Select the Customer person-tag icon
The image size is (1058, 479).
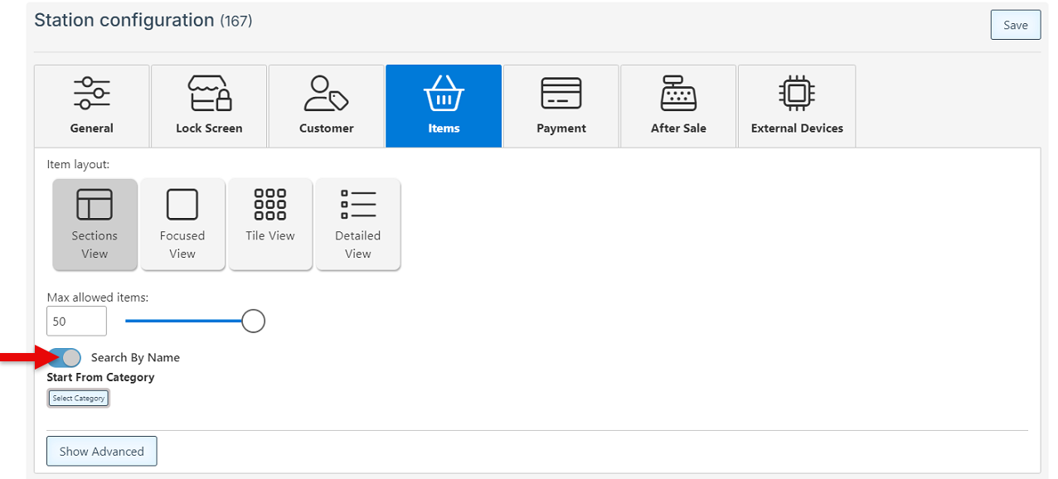tap(326, 93)
